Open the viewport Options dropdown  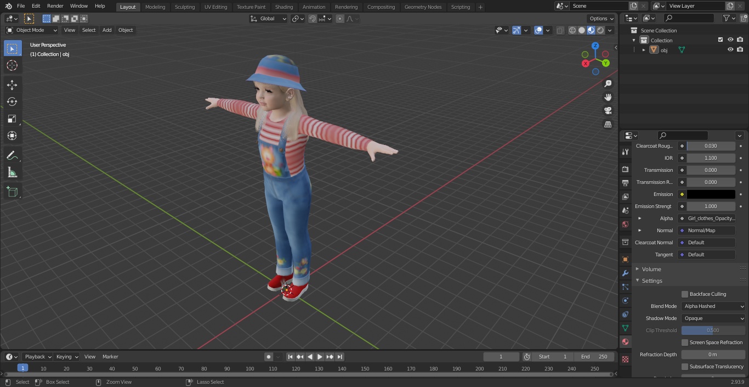[601, 19]
